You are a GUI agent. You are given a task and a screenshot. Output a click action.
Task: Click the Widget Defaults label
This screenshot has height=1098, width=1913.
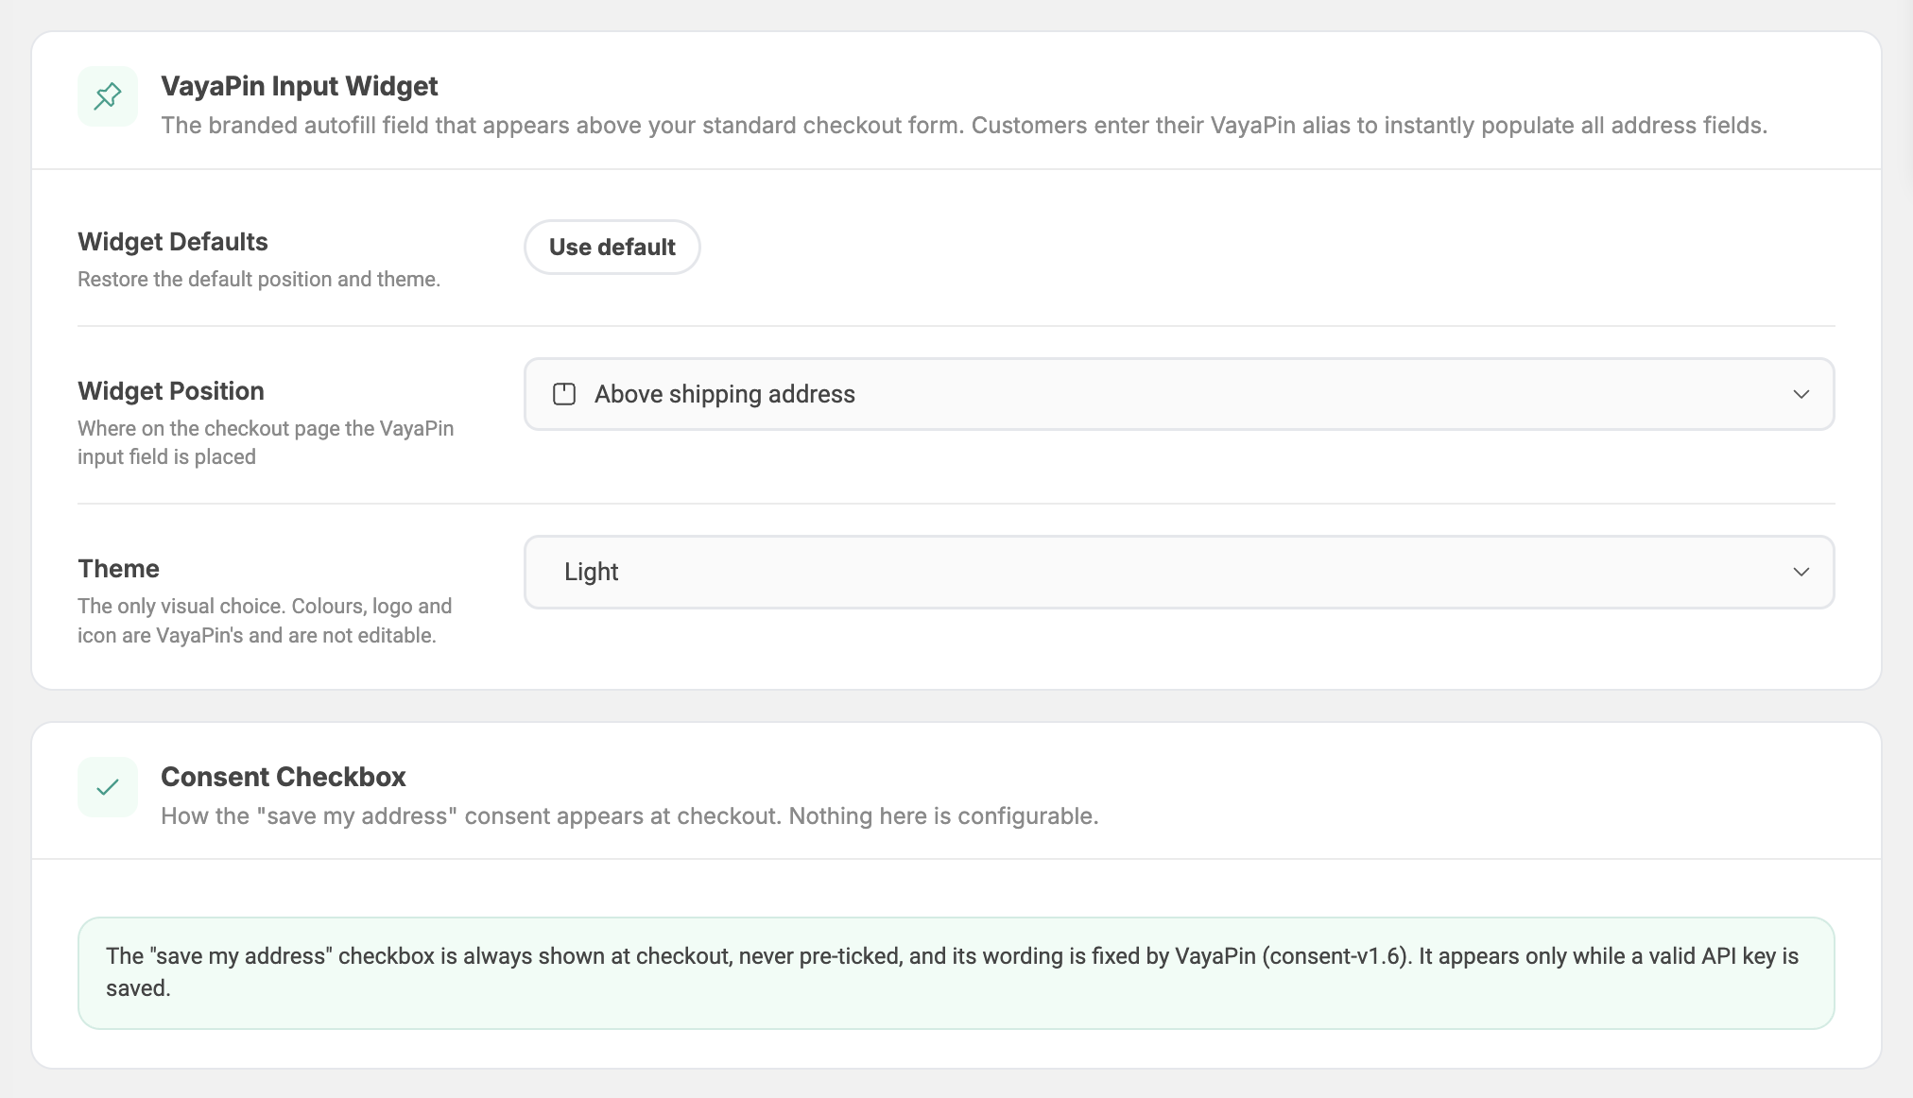173,242
